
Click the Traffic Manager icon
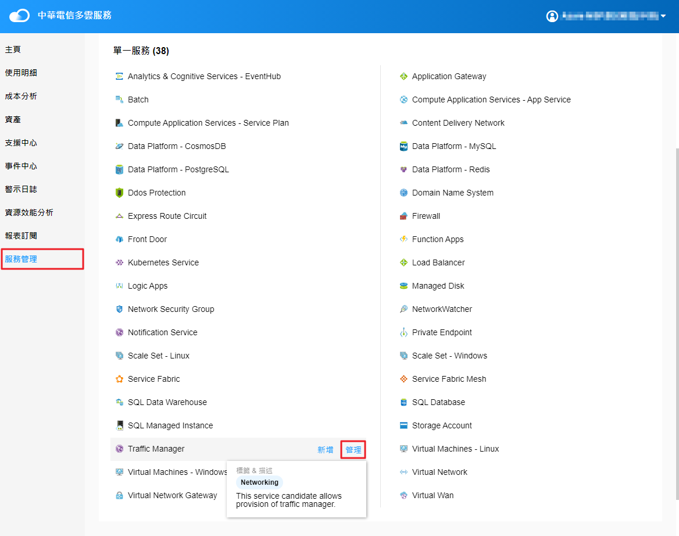(x=119, y=449)
